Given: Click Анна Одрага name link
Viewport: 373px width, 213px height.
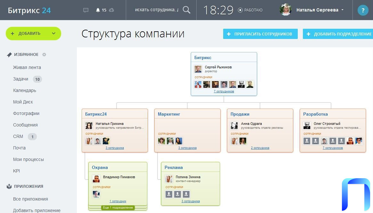Looking at the screenshot, I should point(251,124).
